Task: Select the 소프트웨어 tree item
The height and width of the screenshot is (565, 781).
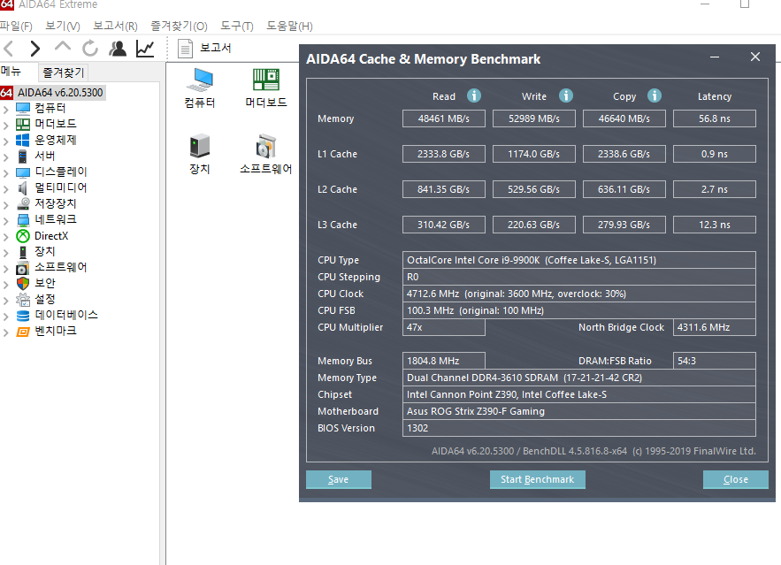Action: 61,267
